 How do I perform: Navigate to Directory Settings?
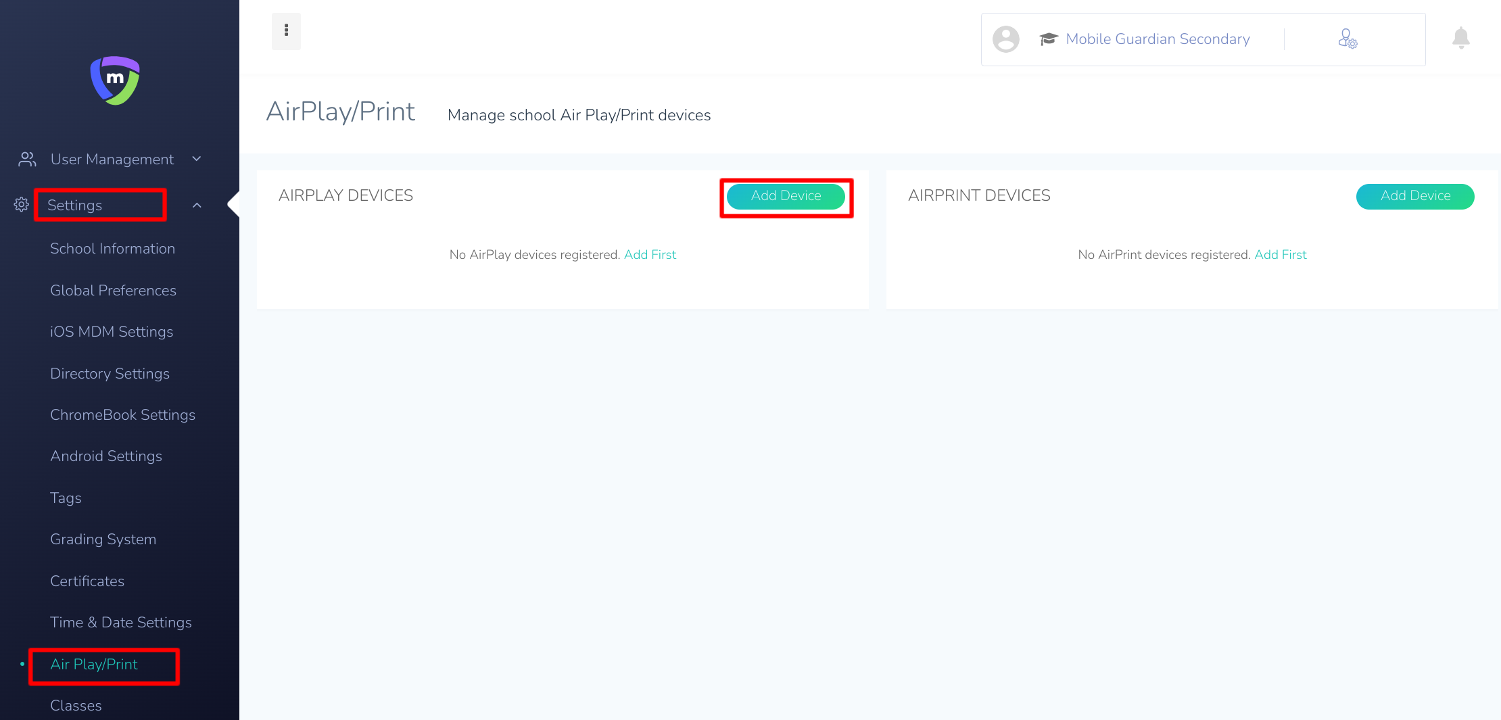(110, 373)
